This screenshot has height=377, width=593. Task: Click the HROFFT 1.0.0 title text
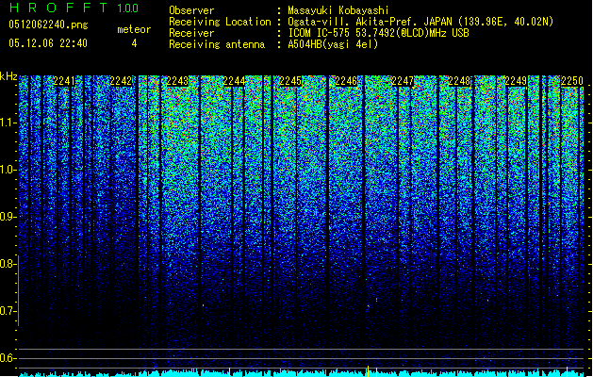pos(74,8)
